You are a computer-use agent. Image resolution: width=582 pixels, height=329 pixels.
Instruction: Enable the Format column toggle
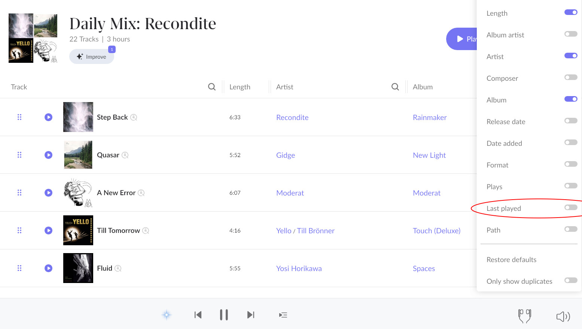point(571,164)
